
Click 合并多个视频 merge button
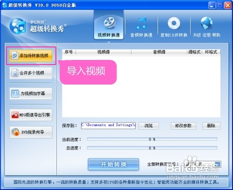coord(31,73)
